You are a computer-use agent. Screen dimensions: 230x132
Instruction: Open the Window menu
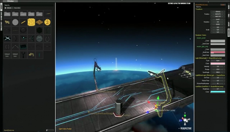pyautogui.click(x=10, y=1)
